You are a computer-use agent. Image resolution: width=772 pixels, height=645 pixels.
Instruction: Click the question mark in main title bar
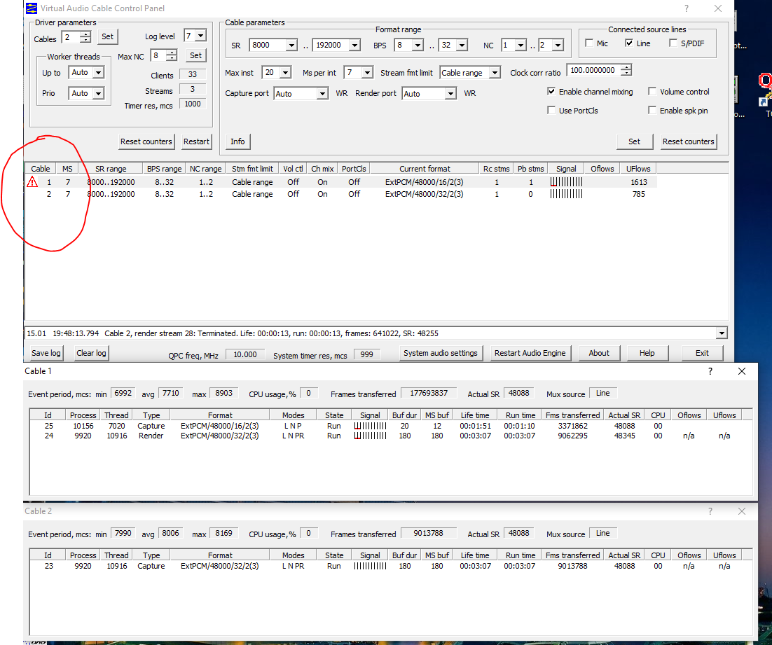(x=686, y=8)
